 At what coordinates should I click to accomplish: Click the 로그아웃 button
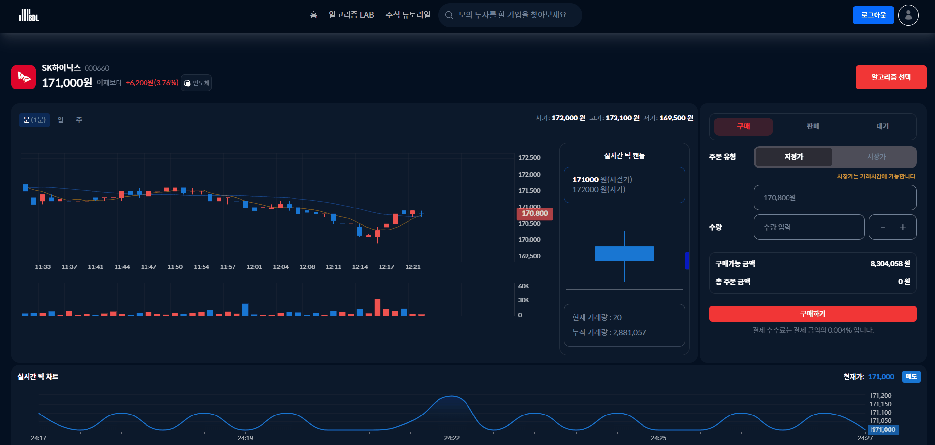(x=873, y=15)
